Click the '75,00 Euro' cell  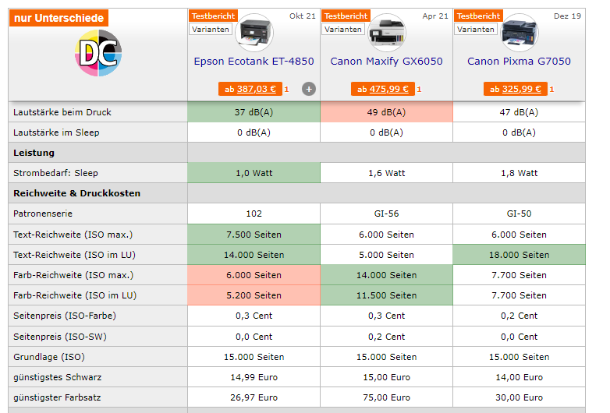tap(387, 397)
